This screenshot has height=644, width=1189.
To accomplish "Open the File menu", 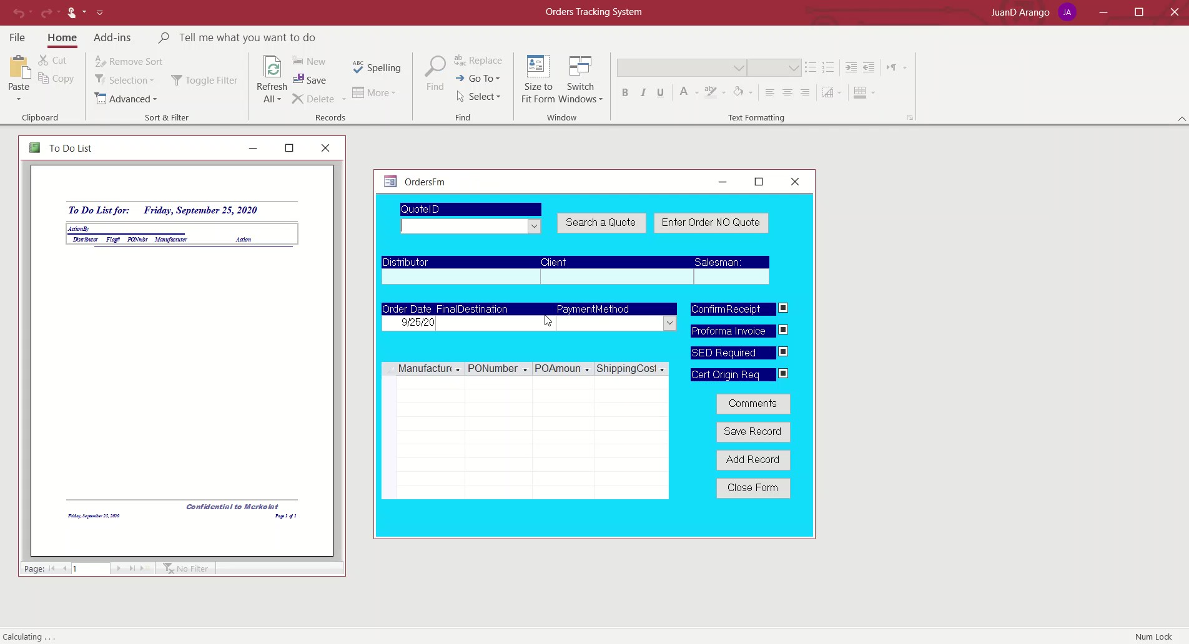I will pyautogui.click(x=17, y=37).
